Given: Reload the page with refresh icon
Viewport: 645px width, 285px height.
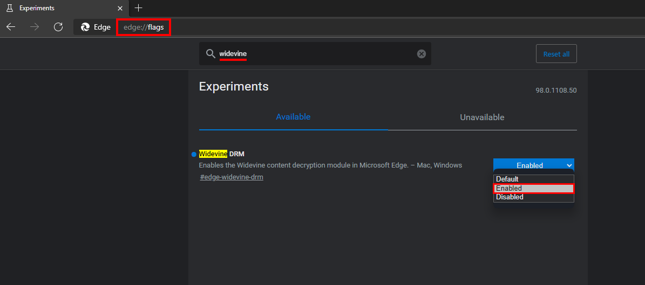Looking at the screenshot, I should (x=58, y=27).
